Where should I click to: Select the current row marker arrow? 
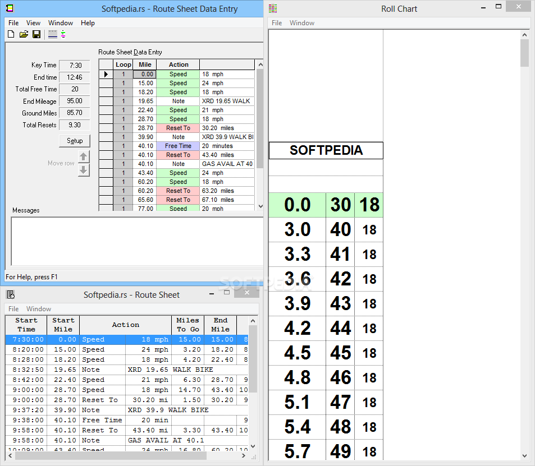coord(106,74)
